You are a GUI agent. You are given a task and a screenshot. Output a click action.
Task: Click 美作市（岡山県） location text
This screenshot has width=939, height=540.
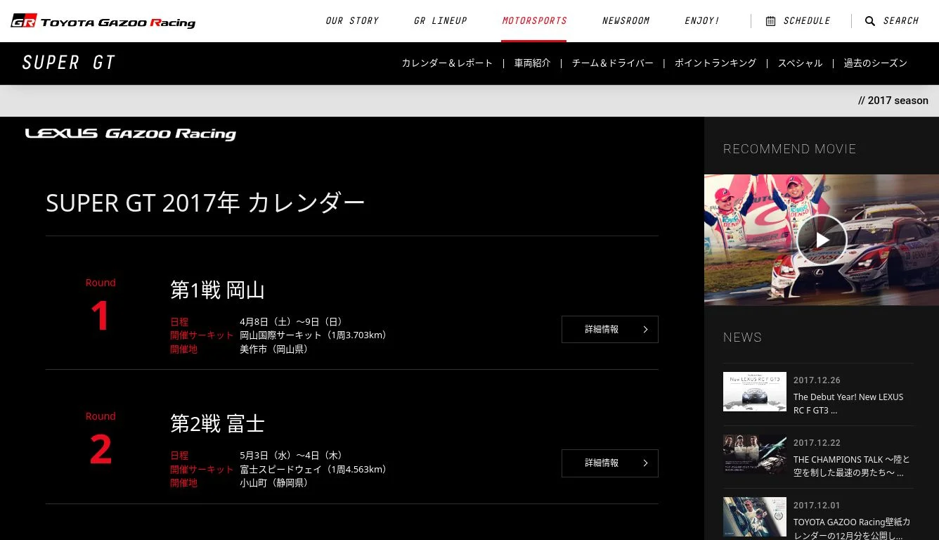point(276,349)
